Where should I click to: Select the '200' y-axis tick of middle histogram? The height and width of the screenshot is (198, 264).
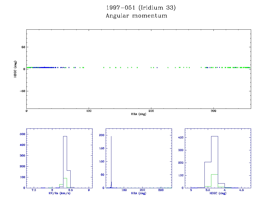[x=102, y=135]
